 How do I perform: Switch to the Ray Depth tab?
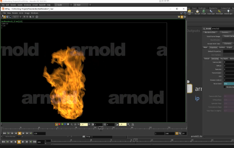(224, 59)
